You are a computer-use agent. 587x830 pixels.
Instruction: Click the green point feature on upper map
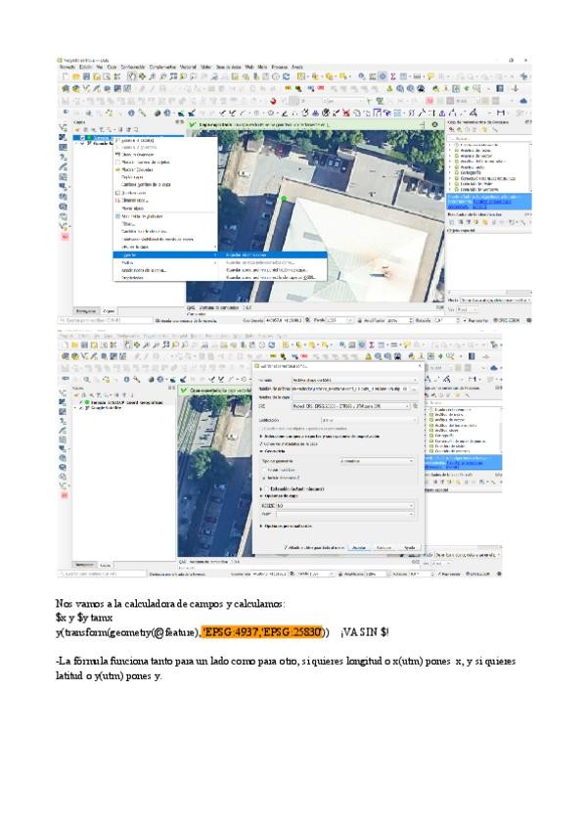(285, 199)
